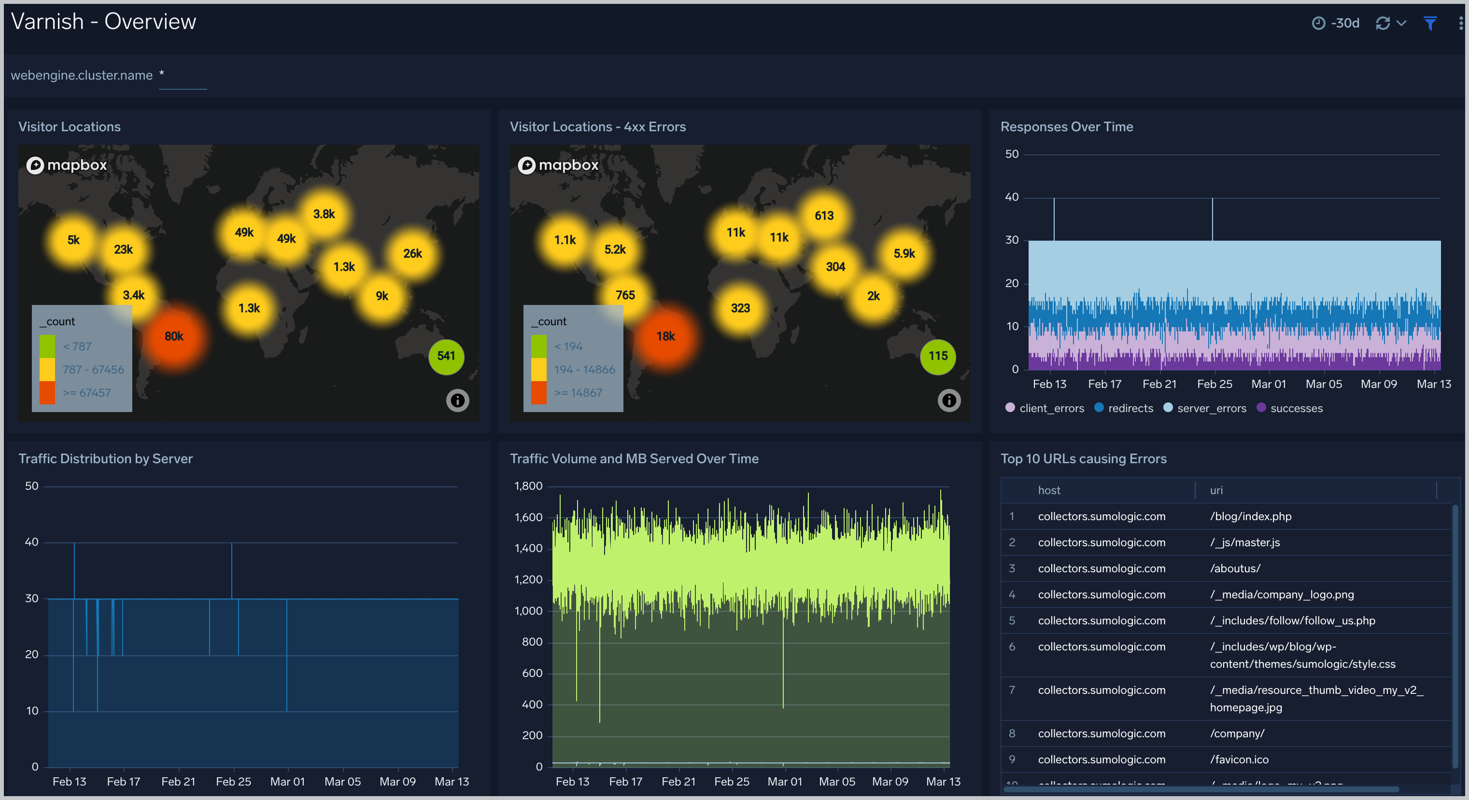Toggle client_errors series in legend
This screenshot has height=800, width=1469.
(1045, 409)
